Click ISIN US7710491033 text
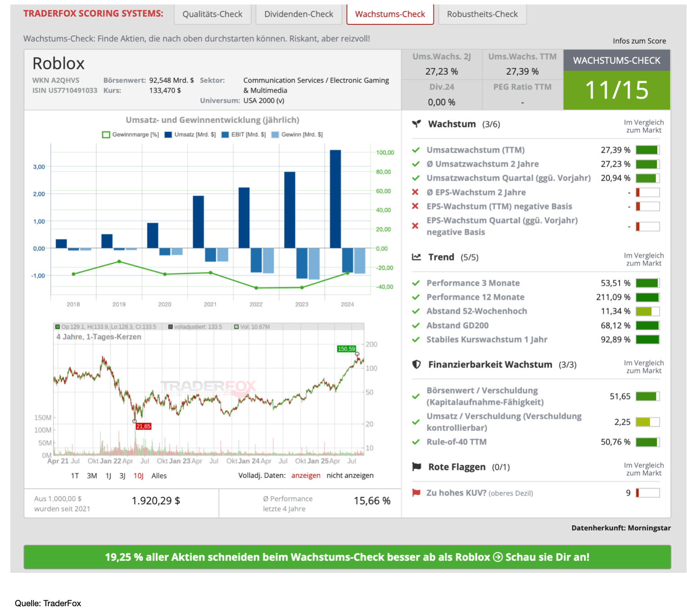This screenshot has width=687, height=608. [x=65, y=91]
